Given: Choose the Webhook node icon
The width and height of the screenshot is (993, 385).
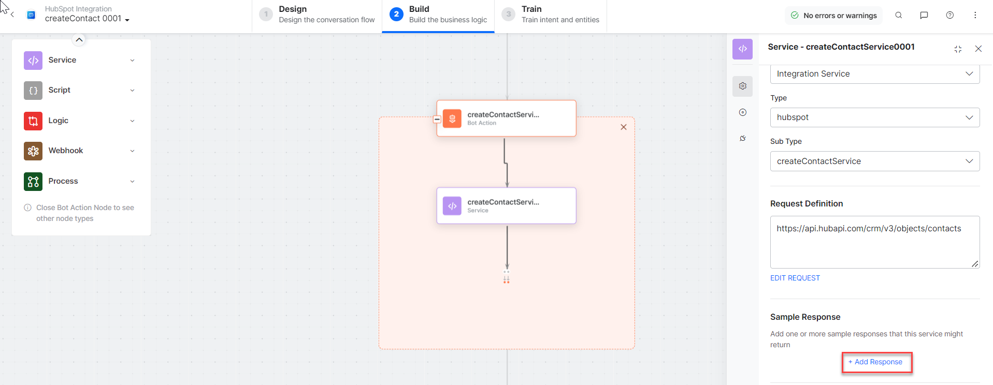Looking at the screenshot, I should [x=33, y=151].
